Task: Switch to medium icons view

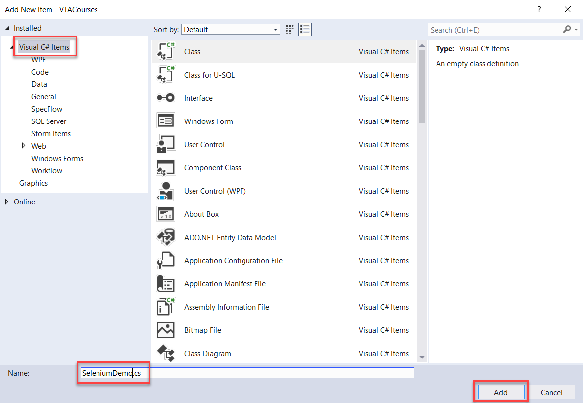Action: tap(290, 29)
